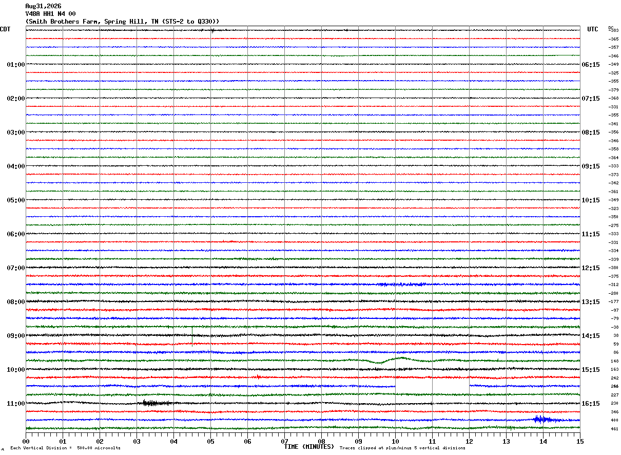
Task: Select the 16:15 UTC time label
Action: (x=590, y=404)
